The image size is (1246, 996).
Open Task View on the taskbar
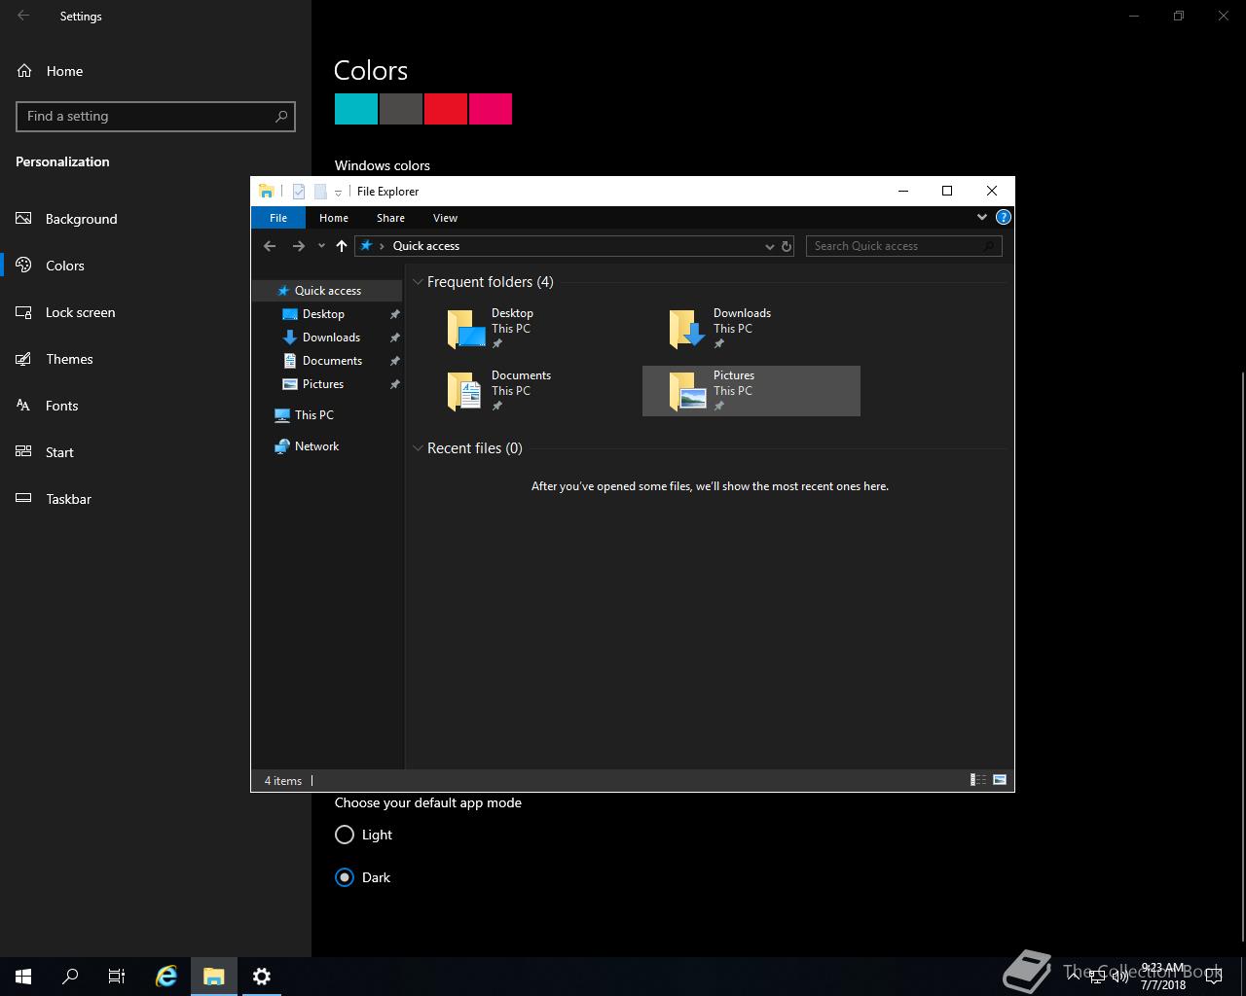coord(117,977)
